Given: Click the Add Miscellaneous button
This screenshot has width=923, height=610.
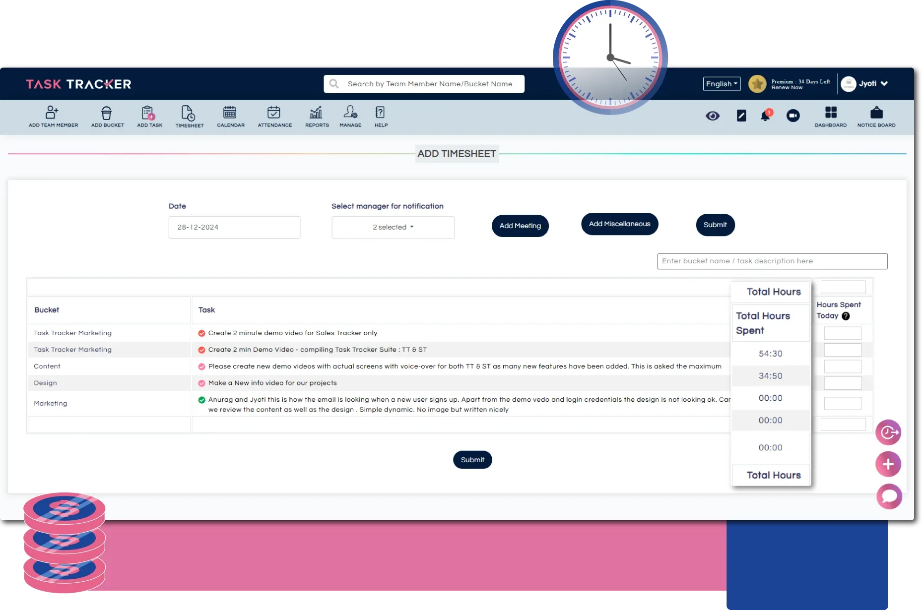Looking at the screenshot, I should pos(619,224).
